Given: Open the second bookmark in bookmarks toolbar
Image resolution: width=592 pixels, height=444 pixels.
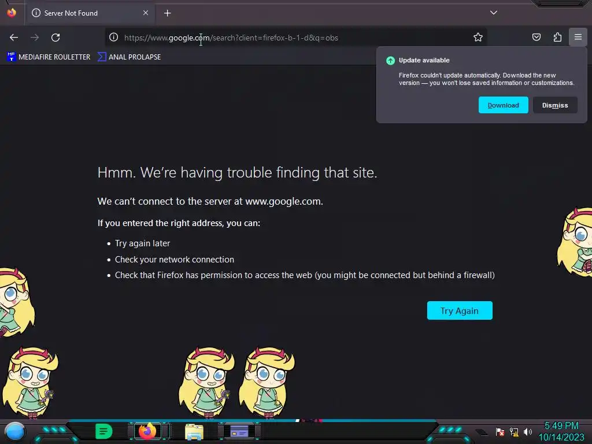Looking at the screenshot, I should 129,57.
